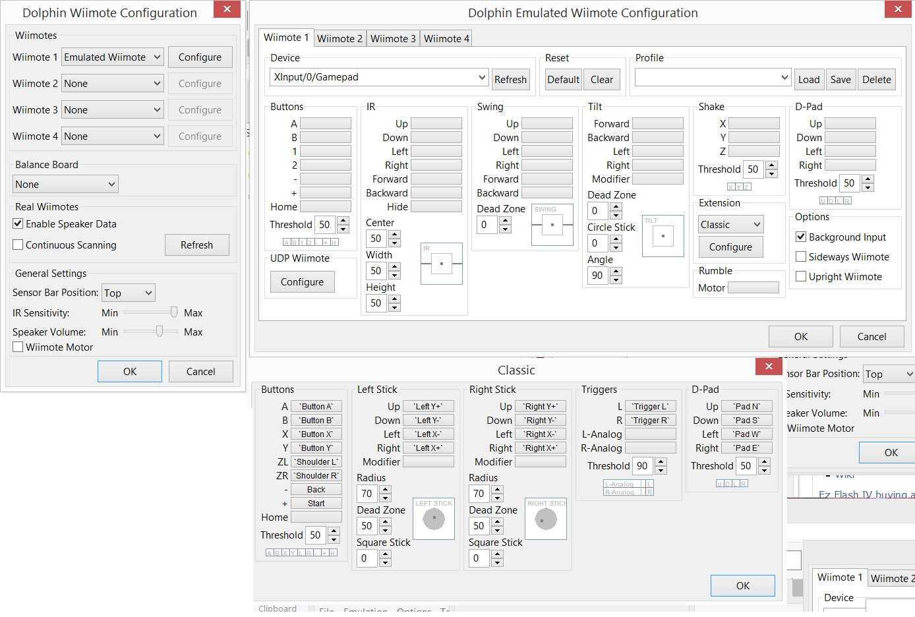Increase IR Width spinner value
The image size is (915, 617).
(394, 266)
